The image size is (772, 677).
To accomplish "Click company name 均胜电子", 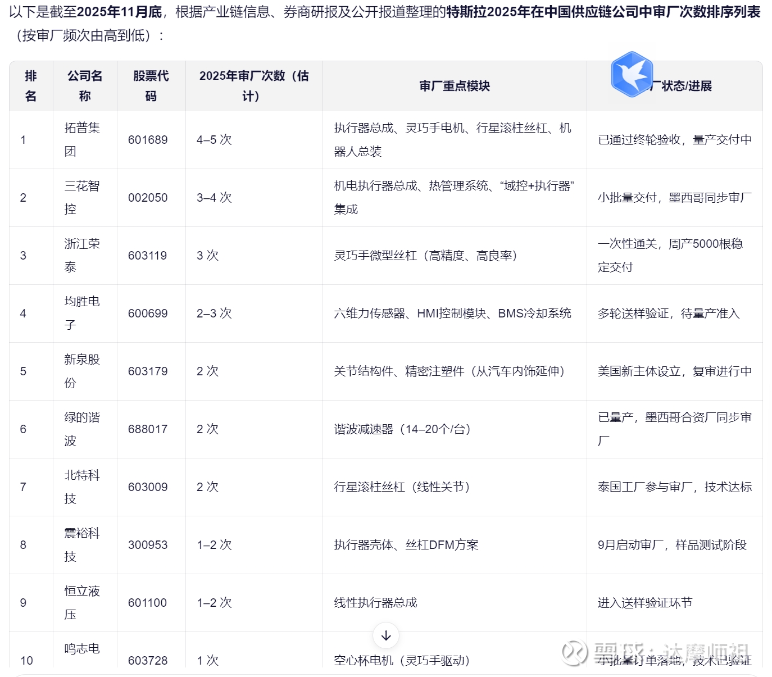I will click(82, 313).
